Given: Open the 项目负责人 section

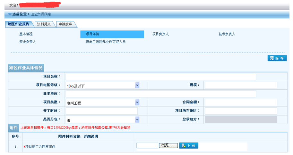Looking at the screenshot, I should click(x=160, y=34).
